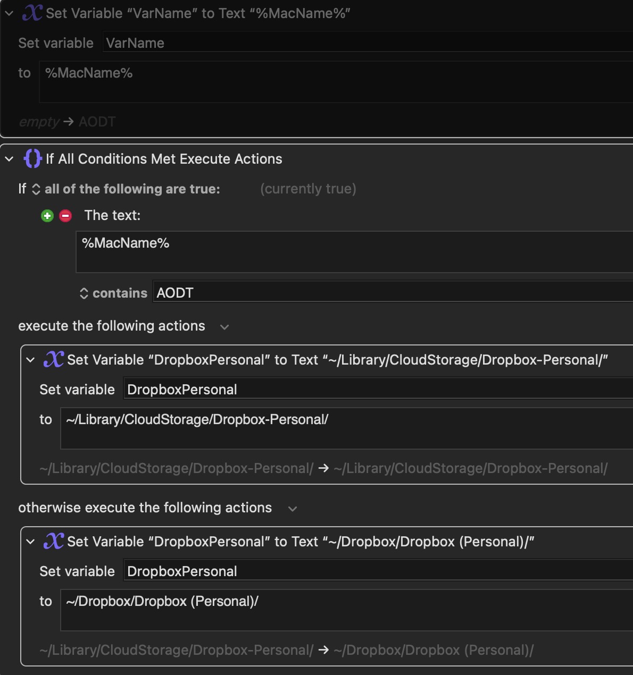Collapse the Dropbox (Personal) Set Variable action

pyautogui.click(x=30, y=542)
